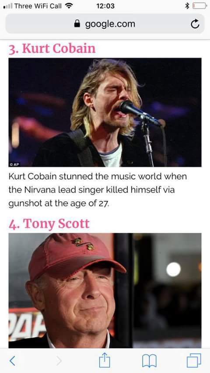Open the Share sheet icon
210x373 pixels.
coord(105,360)
